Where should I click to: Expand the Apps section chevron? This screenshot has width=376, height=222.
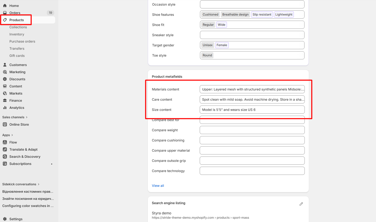pos(12,135)
